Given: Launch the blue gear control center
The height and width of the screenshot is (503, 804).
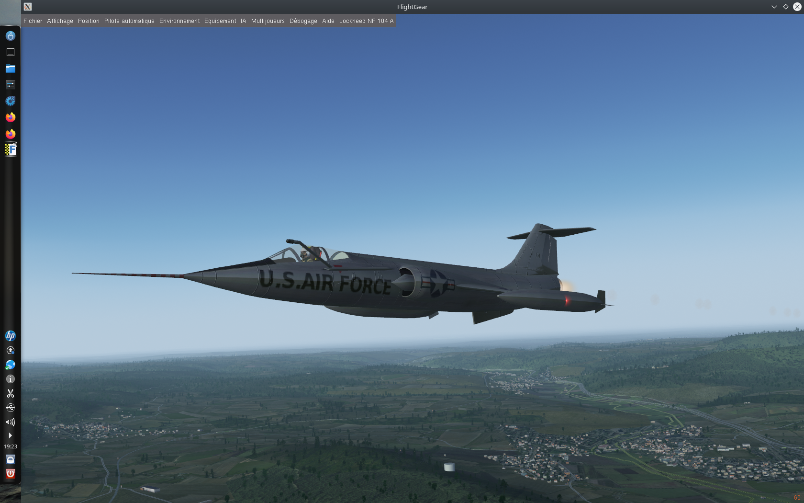Looking at the screenshot, I should [x=10, y=101].
